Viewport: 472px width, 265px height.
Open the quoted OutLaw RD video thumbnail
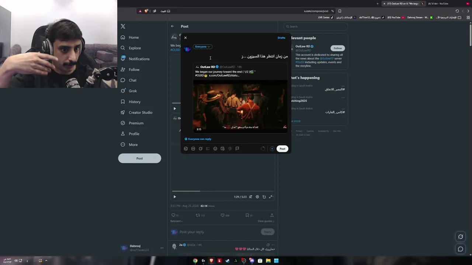[240, 106]
